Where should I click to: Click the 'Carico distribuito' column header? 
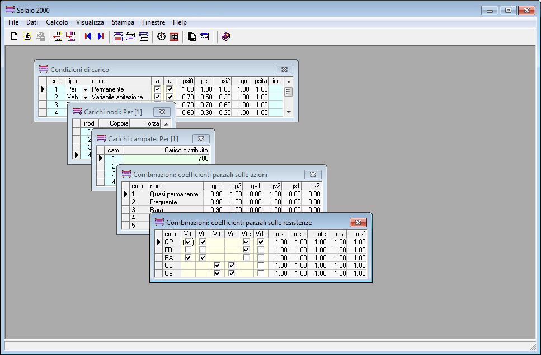pyautogui.click(x=166, y=150)
